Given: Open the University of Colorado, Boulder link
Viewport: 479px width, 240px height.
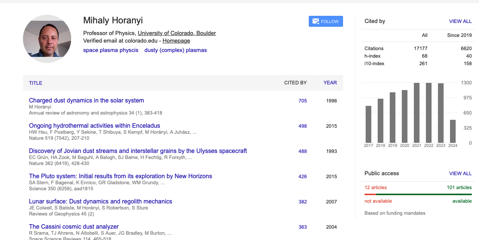Looking at the screenshot, I should click(x=177, y=33).
